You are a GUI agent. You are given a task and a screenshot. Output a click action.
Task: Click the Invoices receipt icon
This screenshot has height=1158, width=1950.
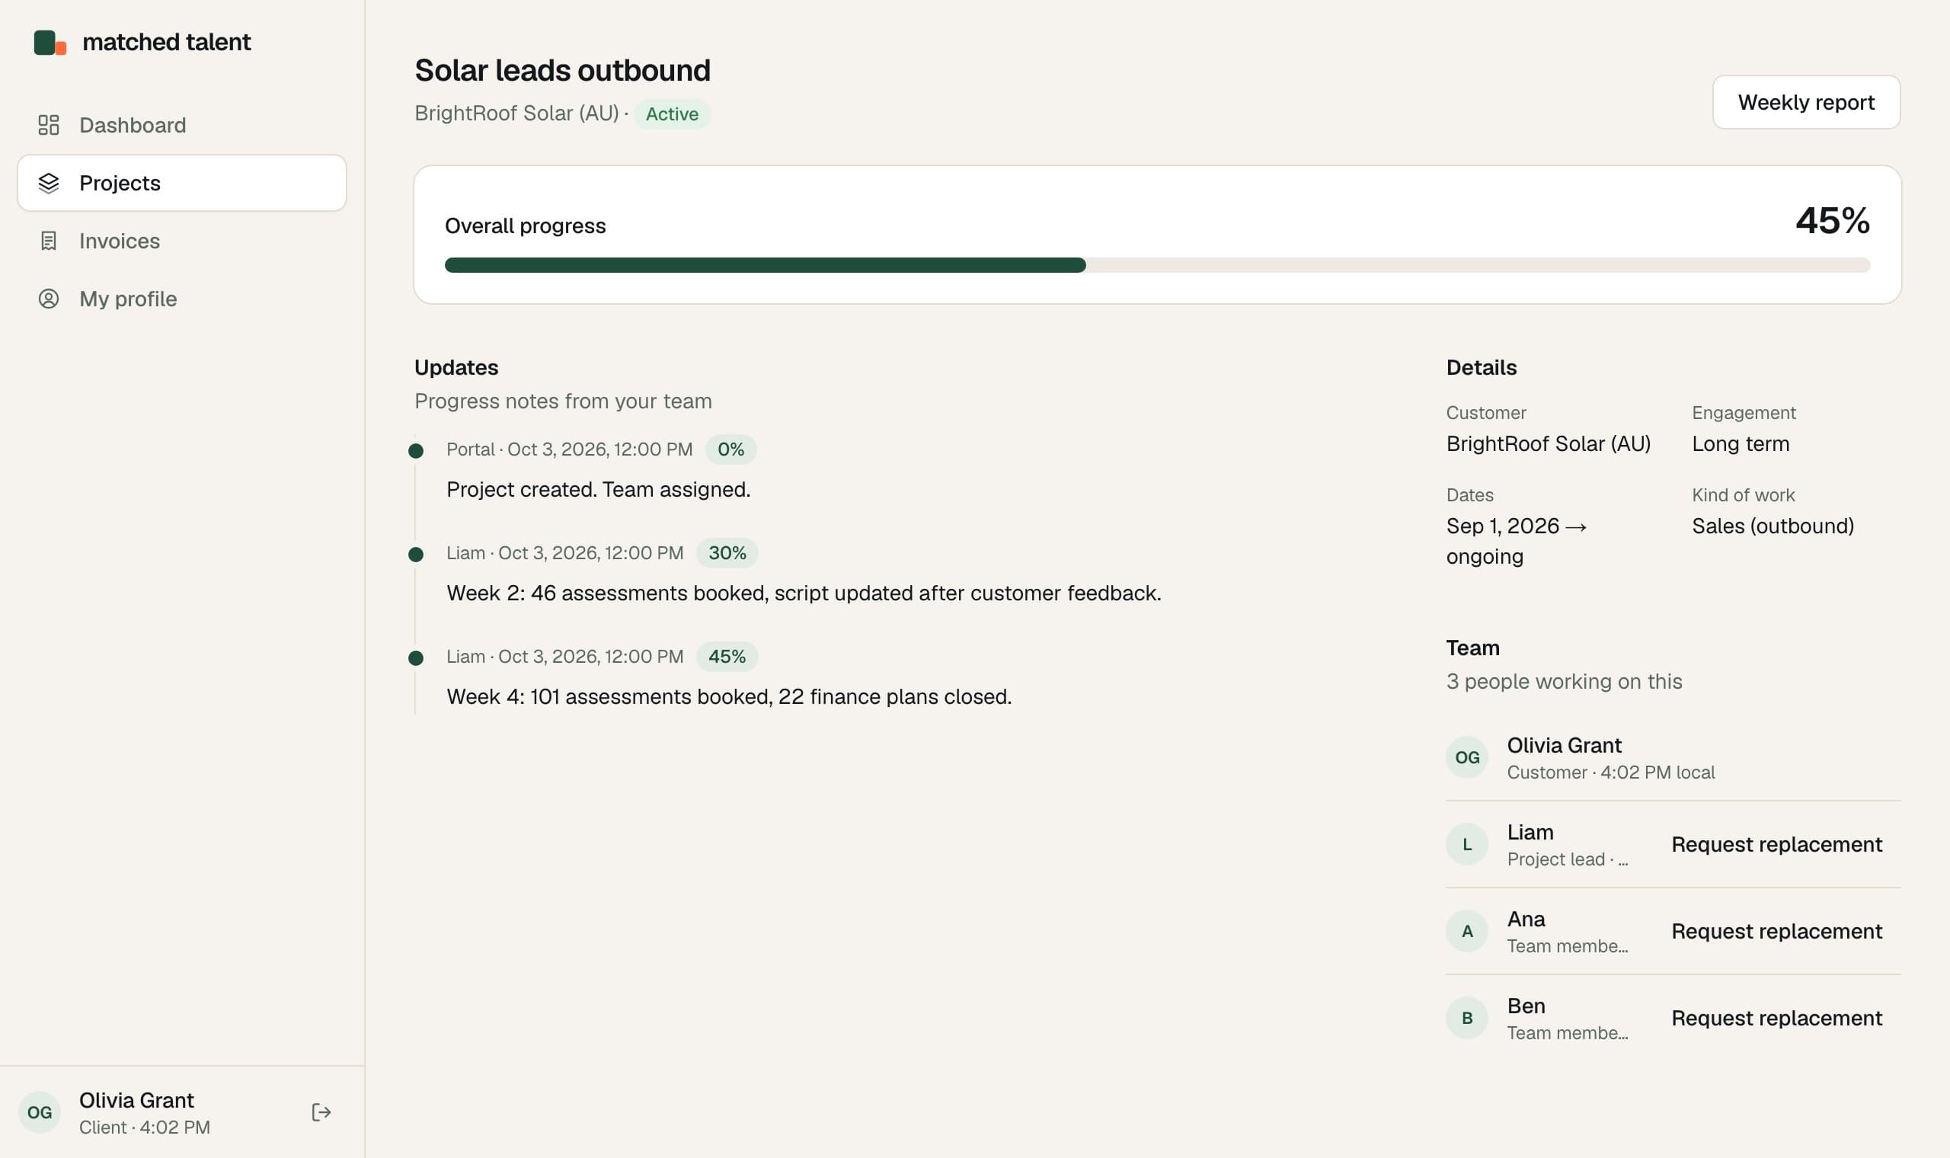click(48, 240)
